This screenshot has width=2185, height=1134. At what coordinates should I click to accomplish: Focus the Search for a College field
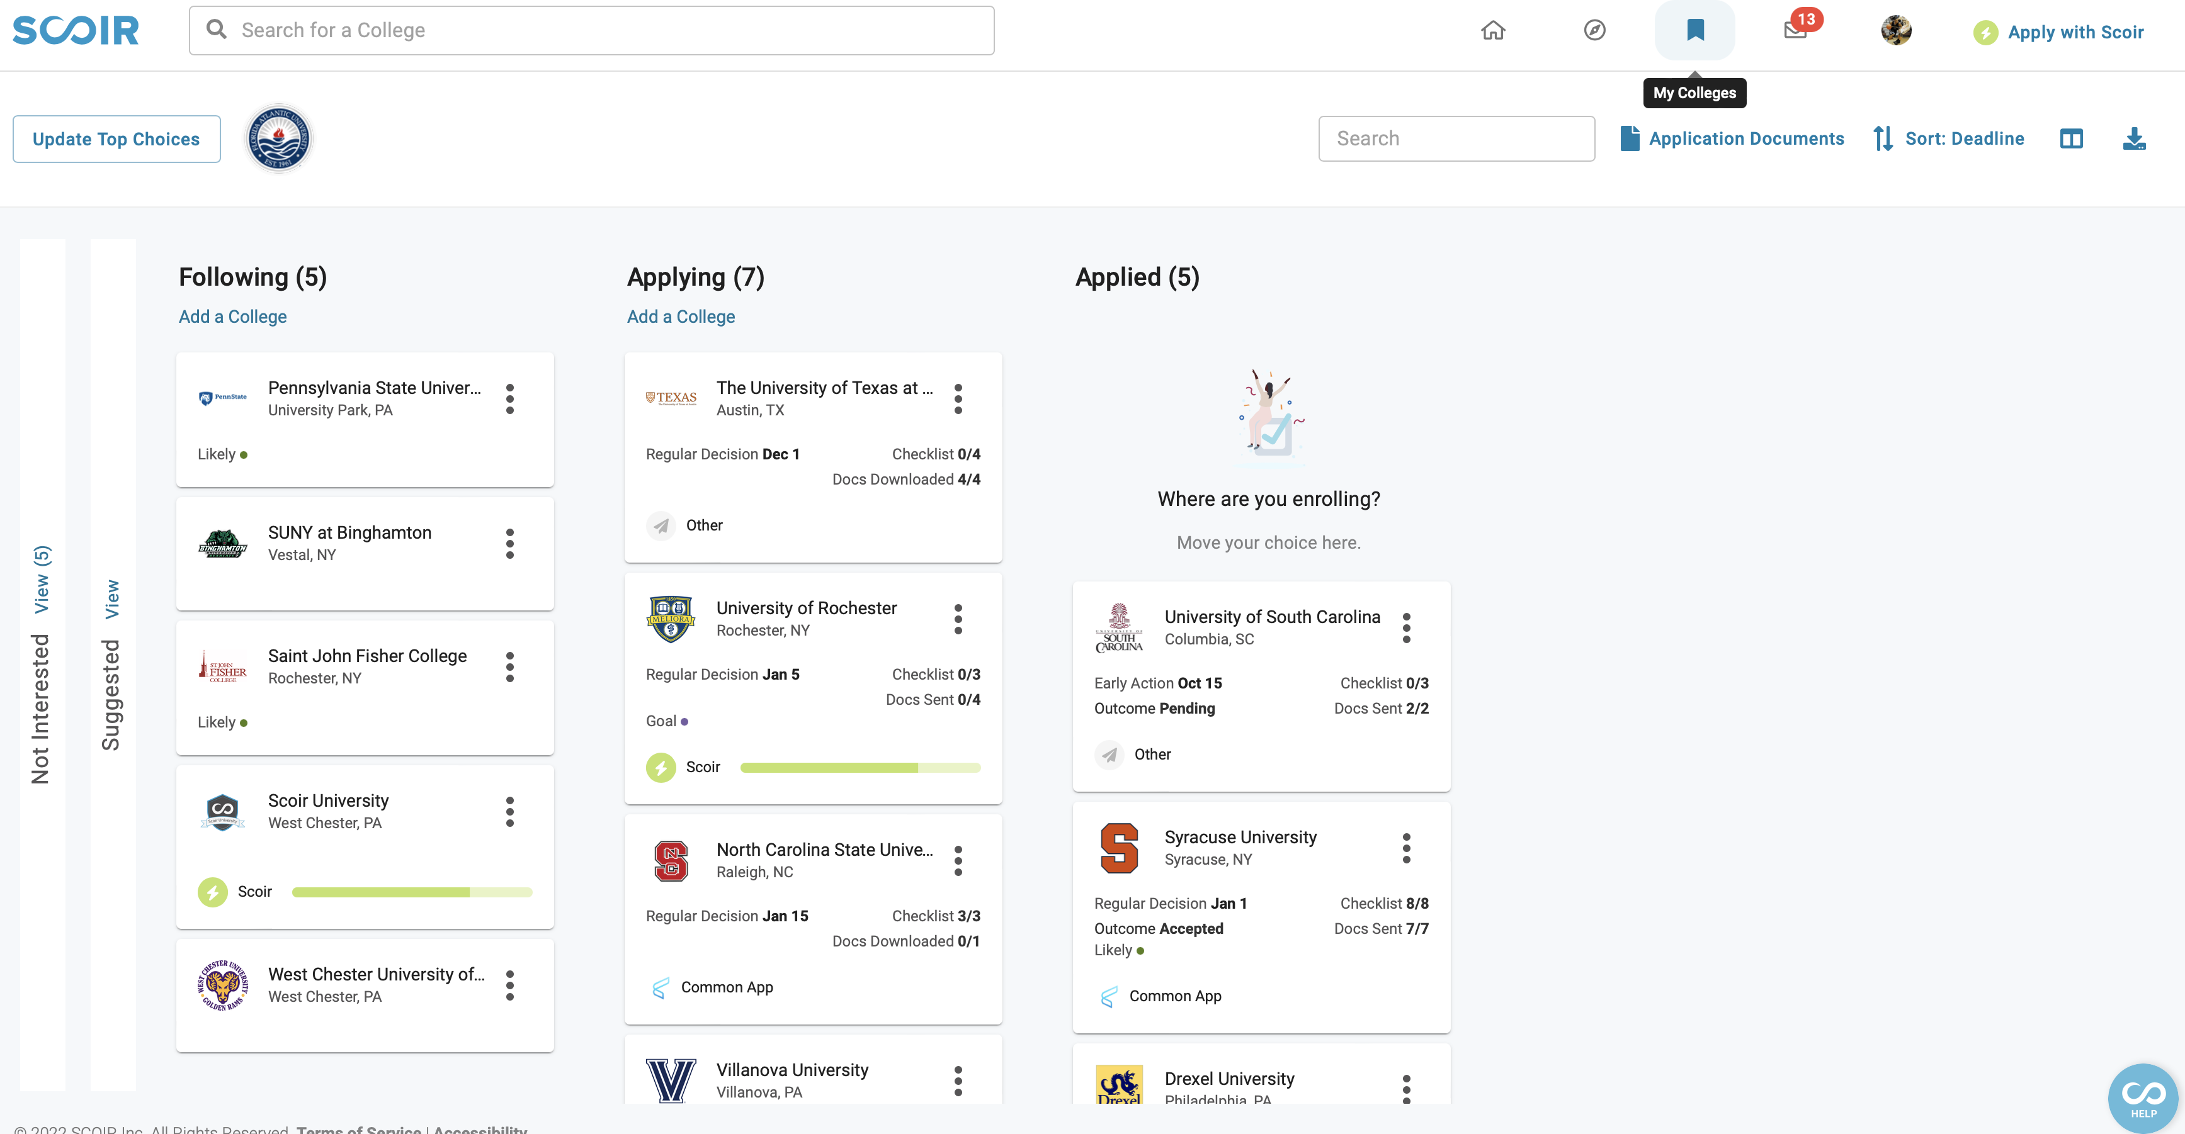(x=591, y=30)
